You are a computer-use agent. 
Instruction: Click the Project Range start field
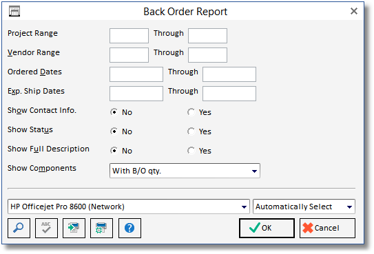pyautogui.click(x=129, y=36)
